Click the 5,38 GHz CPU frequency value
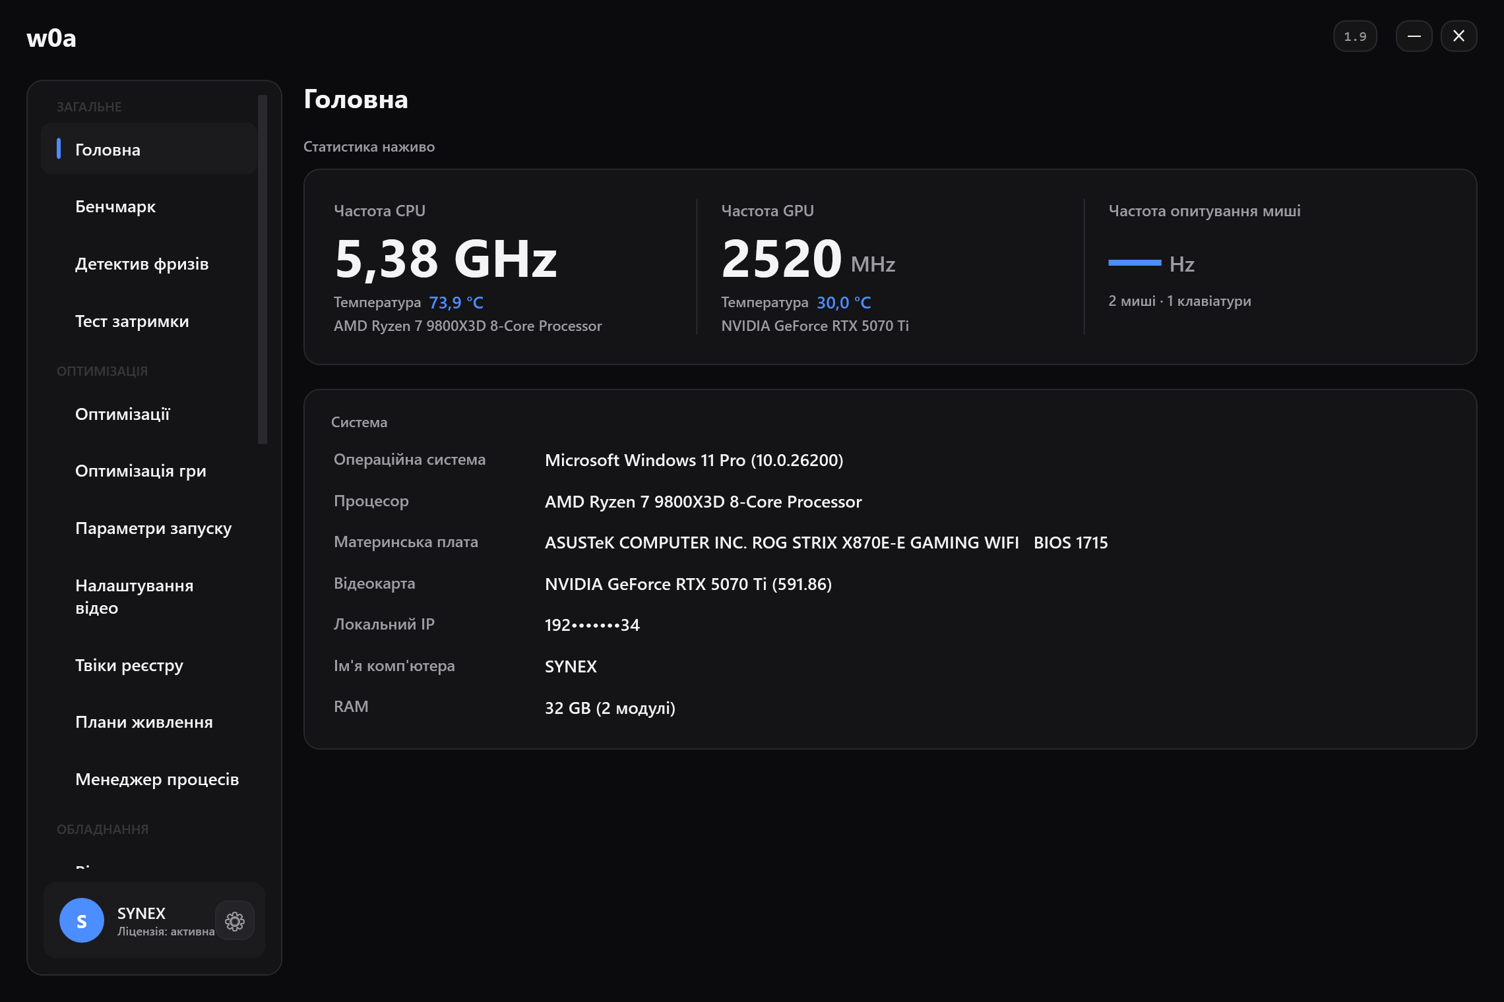 click(446, 258)
